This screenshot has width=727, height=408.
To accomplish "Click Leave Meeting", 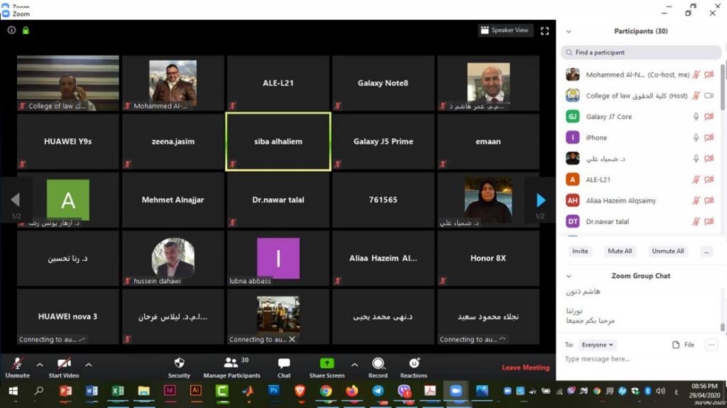I will click(525, 368).
